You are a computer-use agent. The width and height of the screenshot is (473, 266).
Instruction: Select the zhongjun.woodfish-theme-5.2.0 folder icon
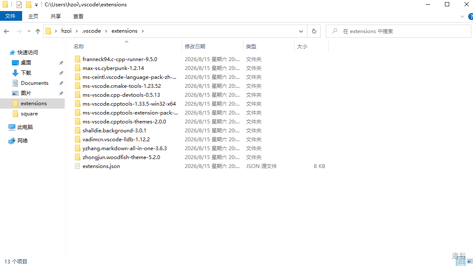(x=77, y=157)
